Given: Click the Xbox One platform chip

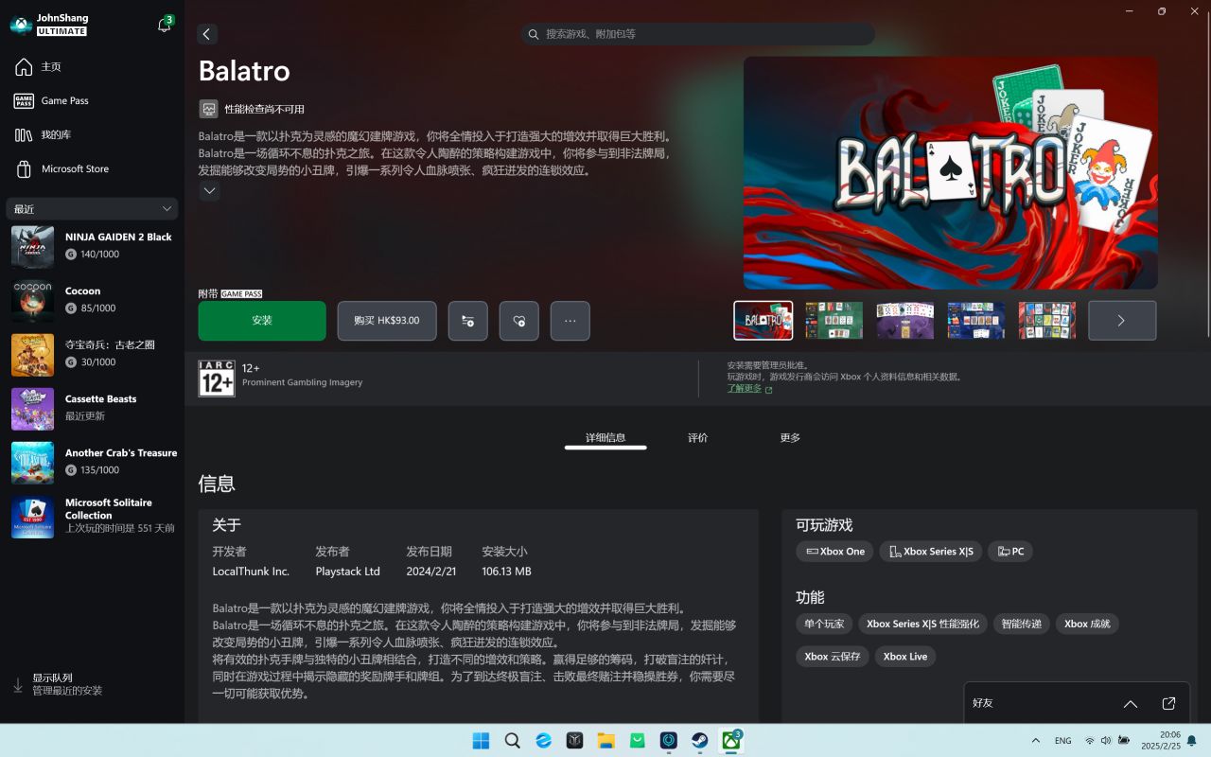Looking at the screenshot, I should coord(834,552).
